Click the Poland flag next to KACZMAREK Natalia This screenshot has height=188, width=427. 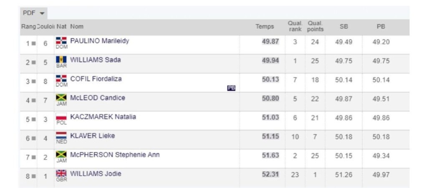(x=61, y=116)
